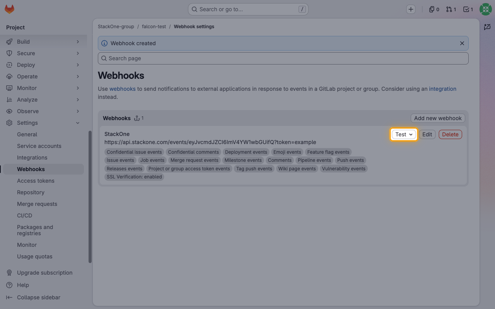
Task: Click the Monitor screen icon
Action: point(9,88)
